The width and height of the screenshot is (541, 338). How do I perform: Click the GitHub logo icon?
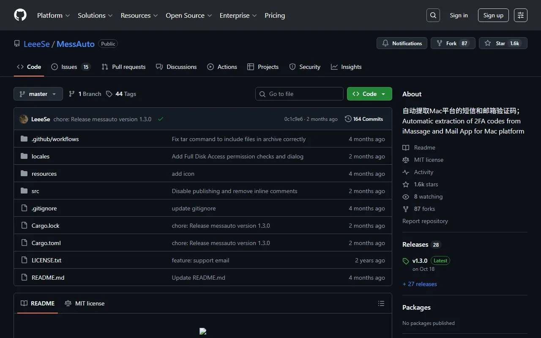(x=20, y=15)
